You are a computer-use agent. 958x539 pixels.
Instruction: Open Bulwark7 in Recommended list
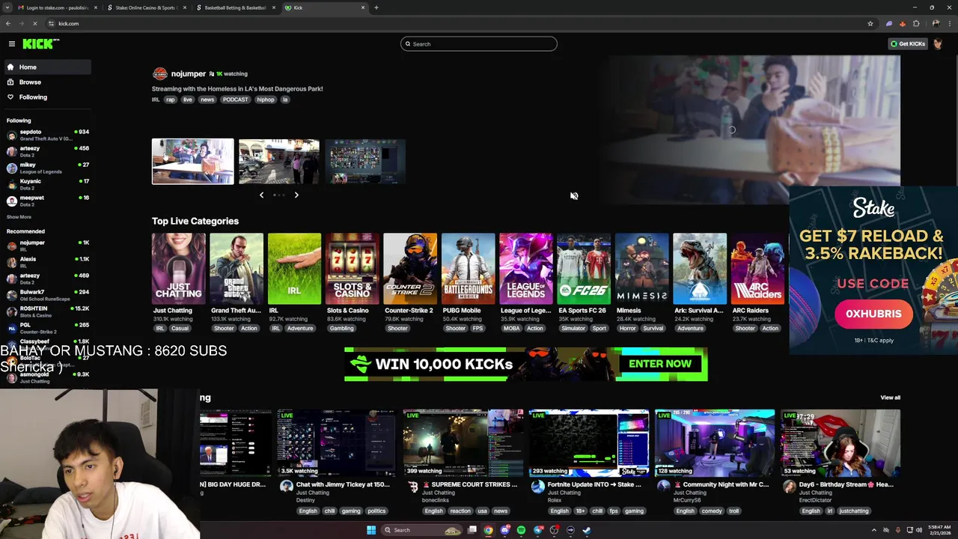46,295
